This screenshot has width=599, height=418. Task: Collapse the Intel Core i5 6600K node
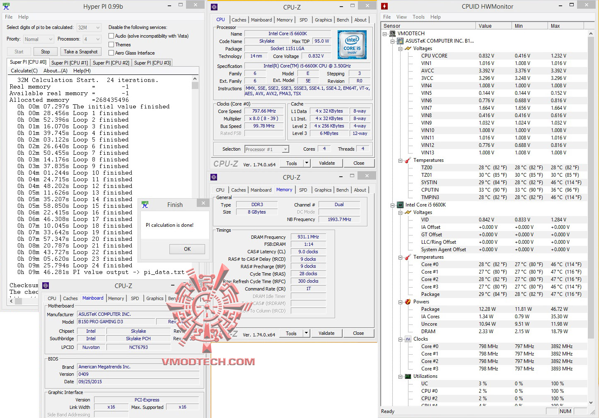(392, 205)
